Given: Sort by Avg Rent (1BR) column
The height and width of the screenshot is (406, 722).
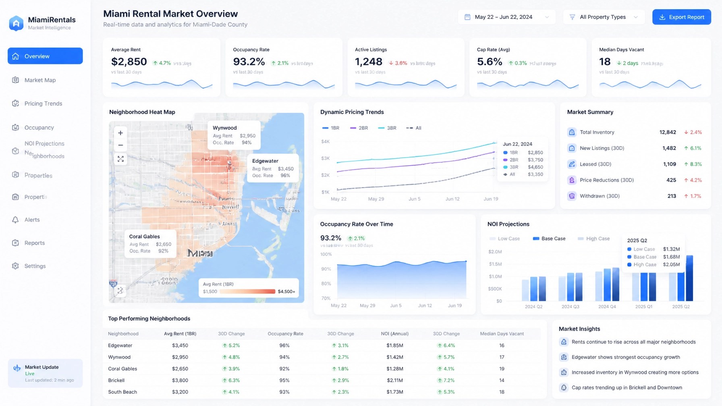Looking at the screenshot, I should click(x=180, y=334).
